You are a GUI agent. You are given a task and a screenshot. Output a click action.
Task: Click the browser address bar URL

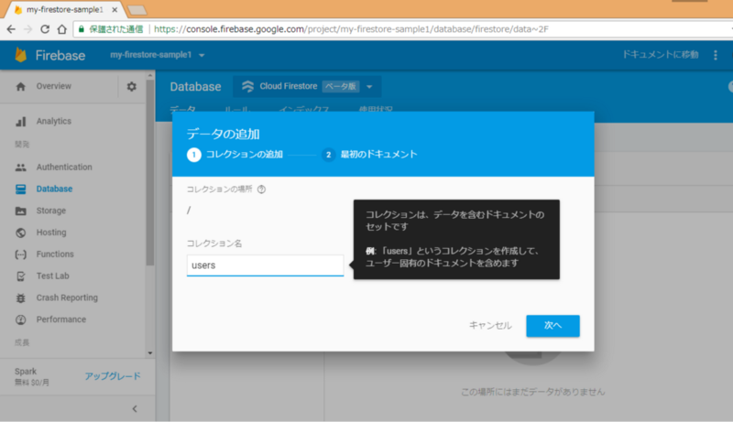click(351, 29)
